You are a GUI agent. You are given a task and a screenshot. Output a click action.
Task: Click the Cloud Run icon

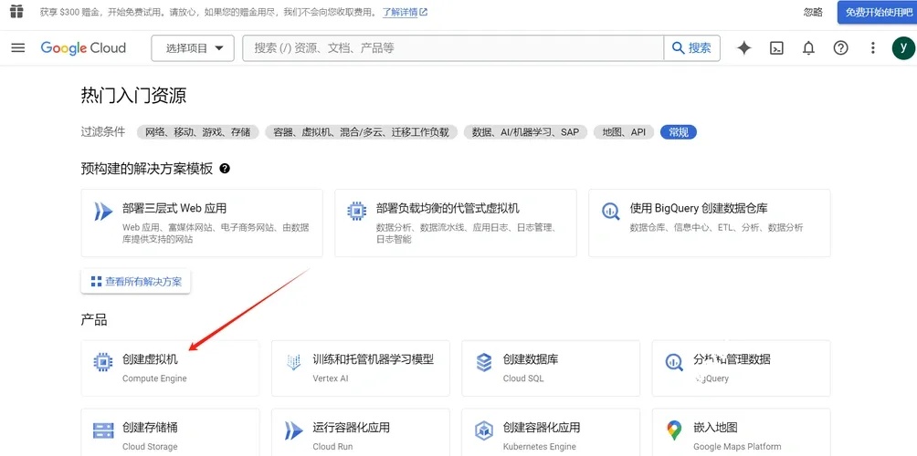[x=293, y=430]
